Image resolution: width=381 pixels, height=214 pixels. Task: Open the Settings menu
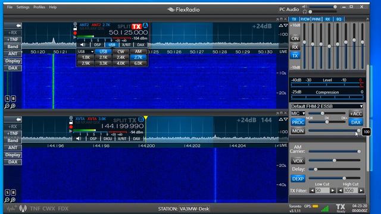(x=23, y=7)
